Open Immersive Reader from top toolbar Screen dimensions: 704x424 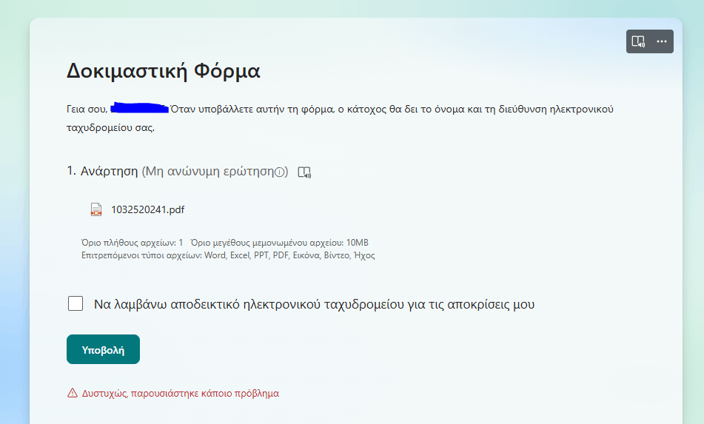click(x=638, y=41)
